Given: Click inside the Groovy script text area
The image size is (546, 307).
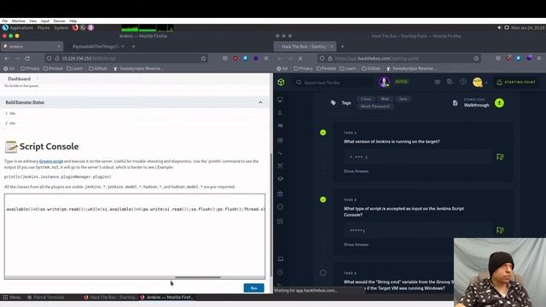Looking at the screenshot, I should click(135, 235).
